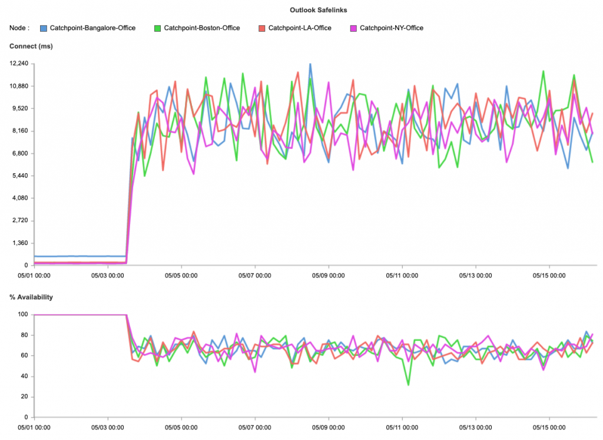Click the 60 label on Availability axis

[x=25, y=355]
